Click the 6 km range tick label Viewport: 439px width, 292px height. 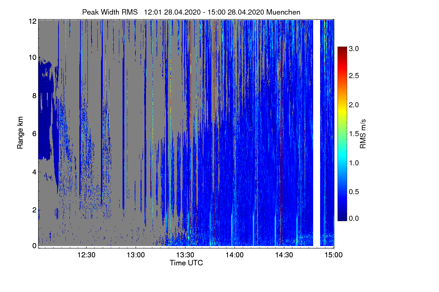(x=34, y=134)
